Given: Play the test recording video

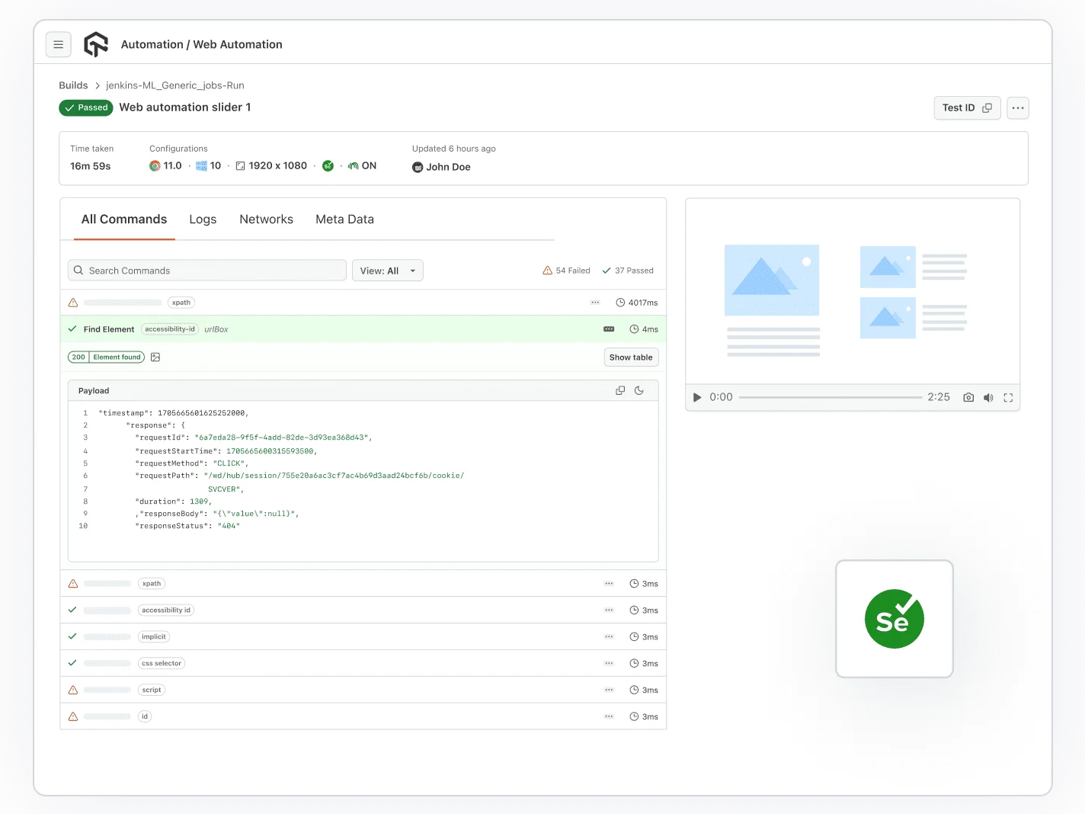Looking at the screenshot, I should pos(696,397).
